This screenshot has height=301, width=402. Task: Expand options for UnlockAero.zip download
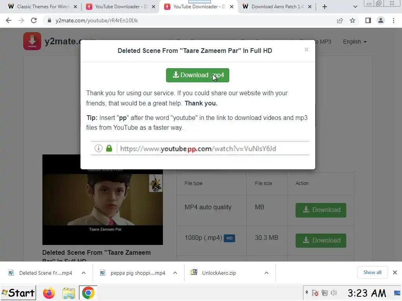[267, 273]
